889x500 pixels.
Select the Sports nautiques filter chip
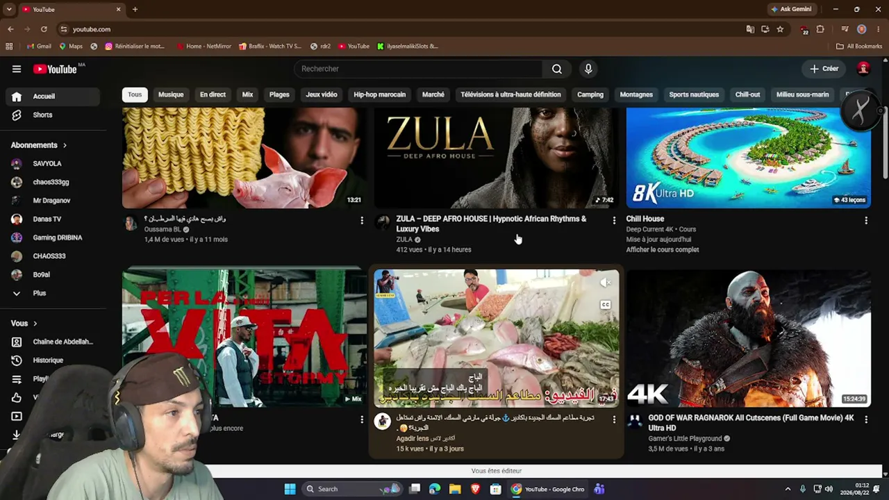click(694, 94)
